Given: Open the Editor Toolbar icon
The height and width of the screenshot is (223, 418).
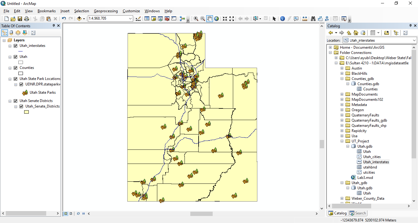Looking at the screenshot, I should click(138, 19).
